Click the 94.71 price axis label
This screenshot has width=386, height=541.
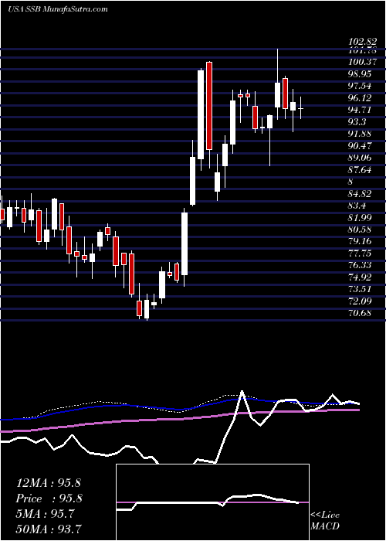click(360, 110)
